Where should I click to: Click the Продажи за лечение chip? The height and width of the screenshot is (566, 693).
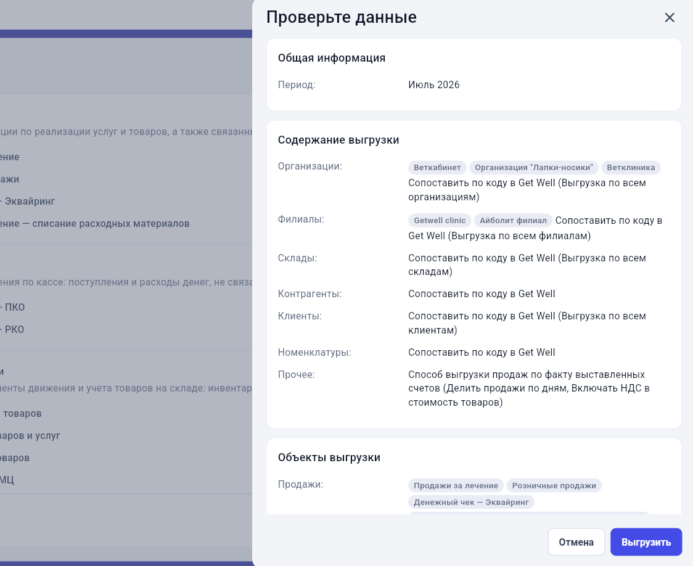[x=456, y=486]
